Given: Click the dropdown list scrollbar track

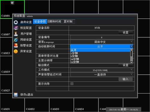Looking at the screenshot, I should click(x=131, y=56).
